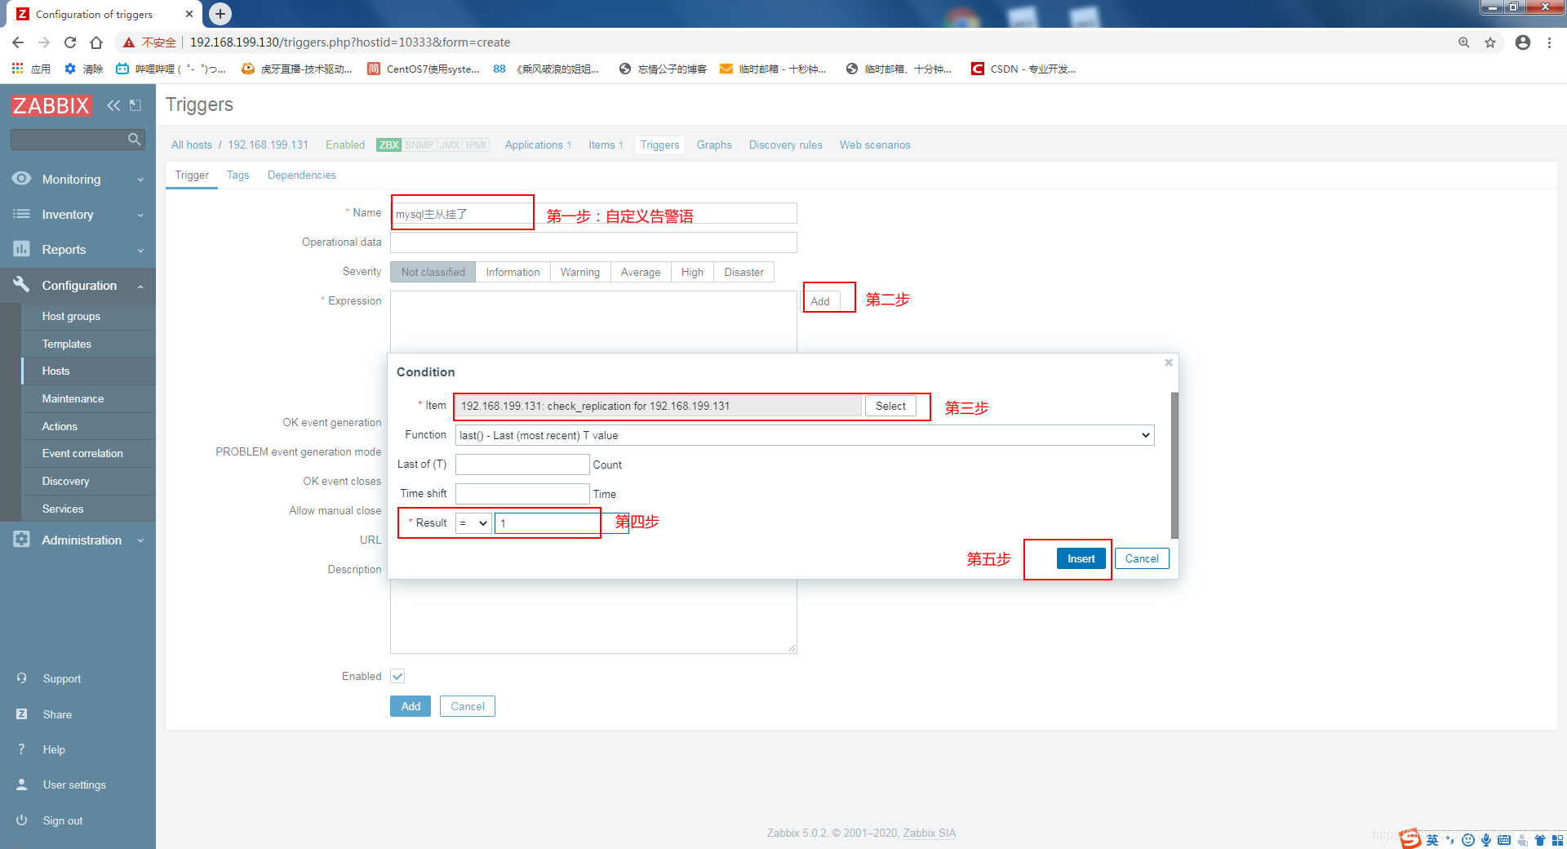Open the apps grid bookmark

point(31,69)
